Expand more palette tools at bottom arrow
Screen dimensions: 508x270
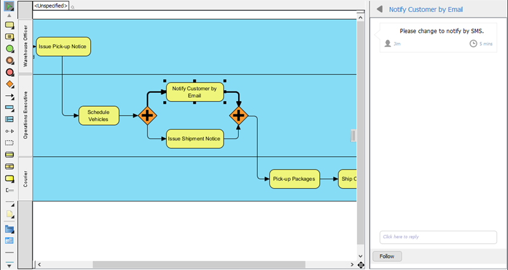point(10,263)
